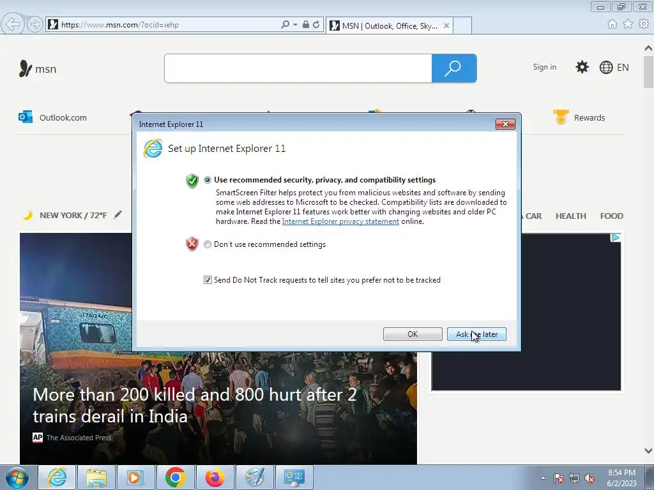Select the HEALTH news category
The height and width of the screenshot is (490, 654).
pyautogui.click(x=570, y=216)
